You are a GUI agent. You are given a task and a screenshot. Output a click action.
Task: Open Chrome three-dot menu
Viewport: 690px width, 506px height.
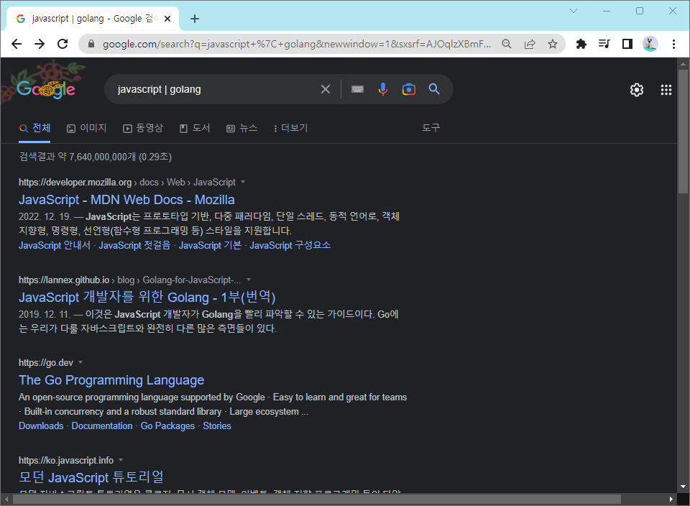(x=673, y=44)
